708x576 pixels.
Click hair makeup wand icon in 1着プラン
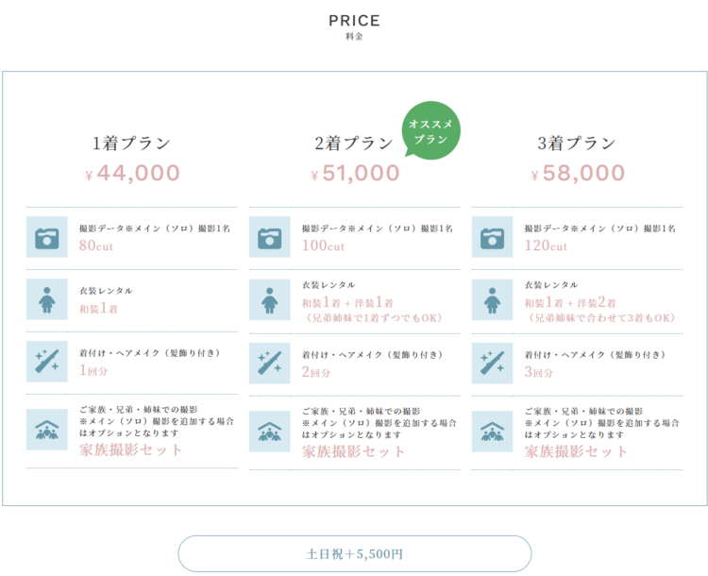pyautogui.click(x=47, y=362)
